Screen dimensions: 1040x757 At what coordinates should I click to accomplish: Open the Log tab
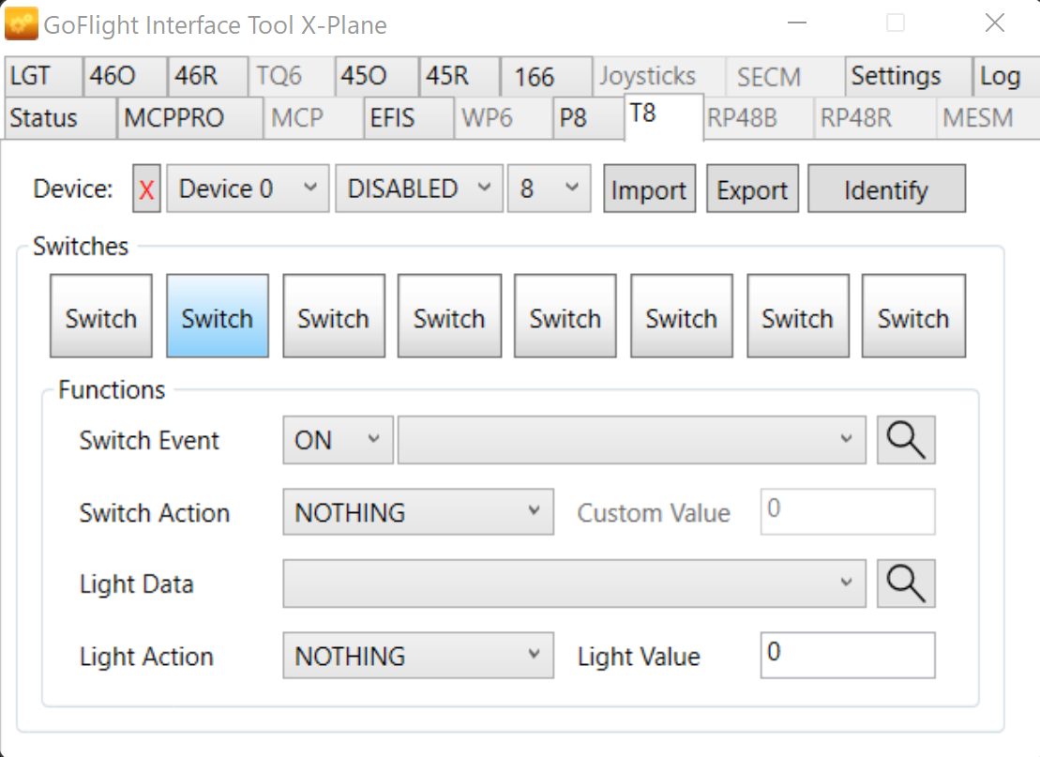tap(1005, 76)
